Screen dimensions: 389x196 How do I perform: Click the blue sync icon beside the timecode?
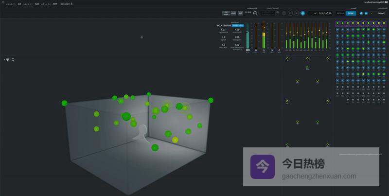click(303, 14)
